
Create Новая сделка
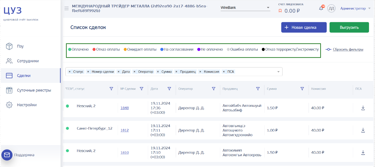(x=304, y=28)
